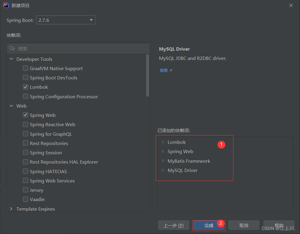Check Rest Repositories HAL Explorer
Viewport: 300px width, 234px height.
25,162
